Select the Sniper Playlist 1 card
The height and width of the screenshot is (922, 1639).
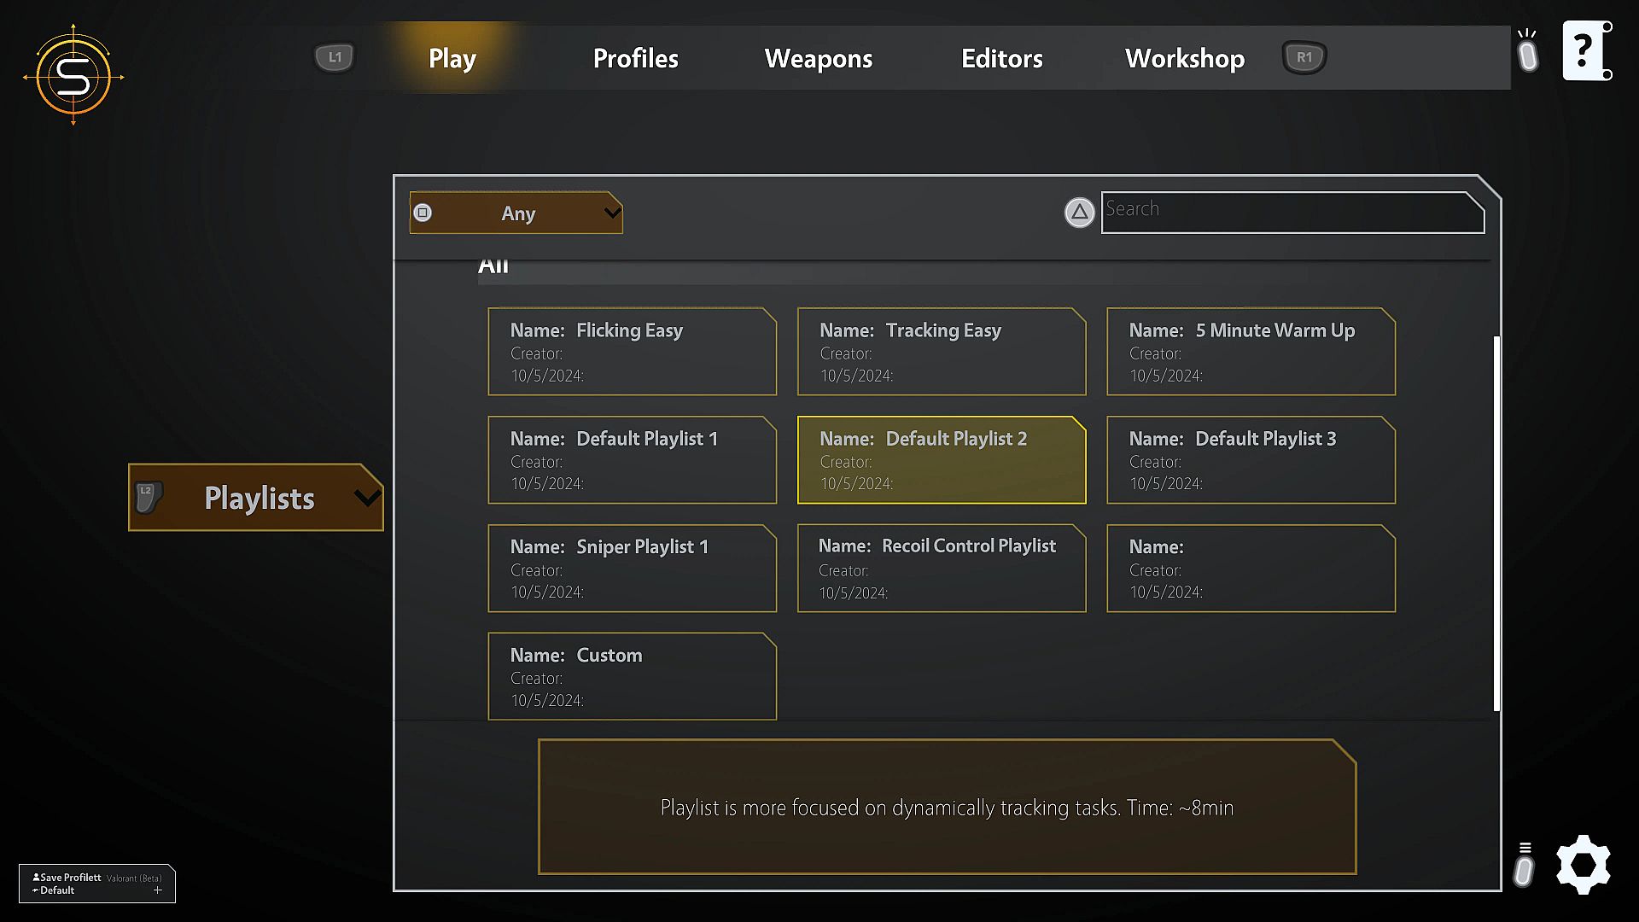(632, 569)
